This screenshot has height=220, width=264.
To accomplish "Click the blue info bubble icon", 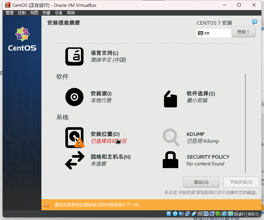I will [254, 22].
